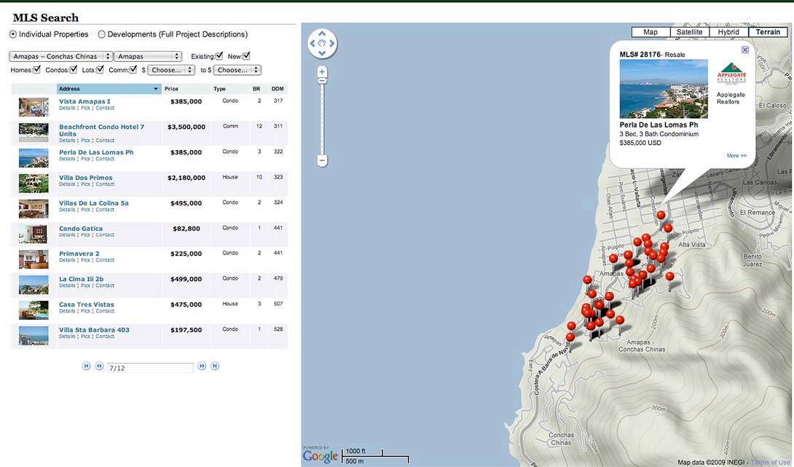The width and height of the screenshot is (794, 467).
Task: Go to last page of results
Action: coord(215,366)
